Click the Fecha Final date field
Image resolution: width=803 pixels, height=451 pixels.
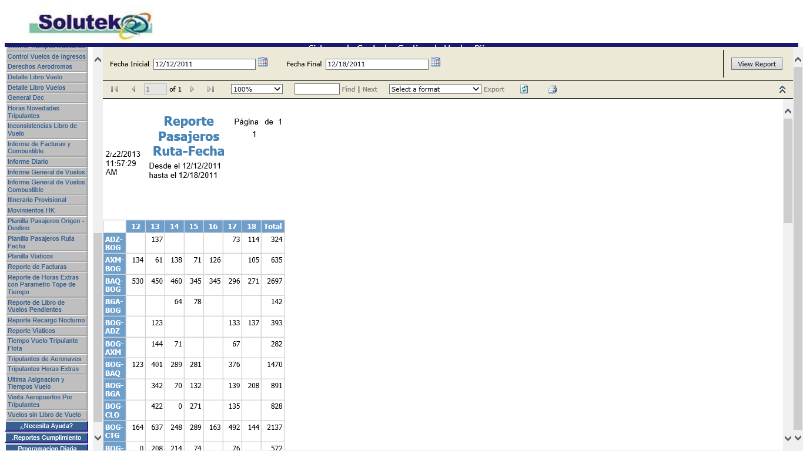(377, 64)
